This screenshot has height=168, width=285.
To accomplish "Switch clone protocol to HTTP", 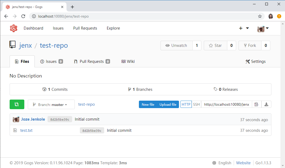I will (x=186, y=104).
